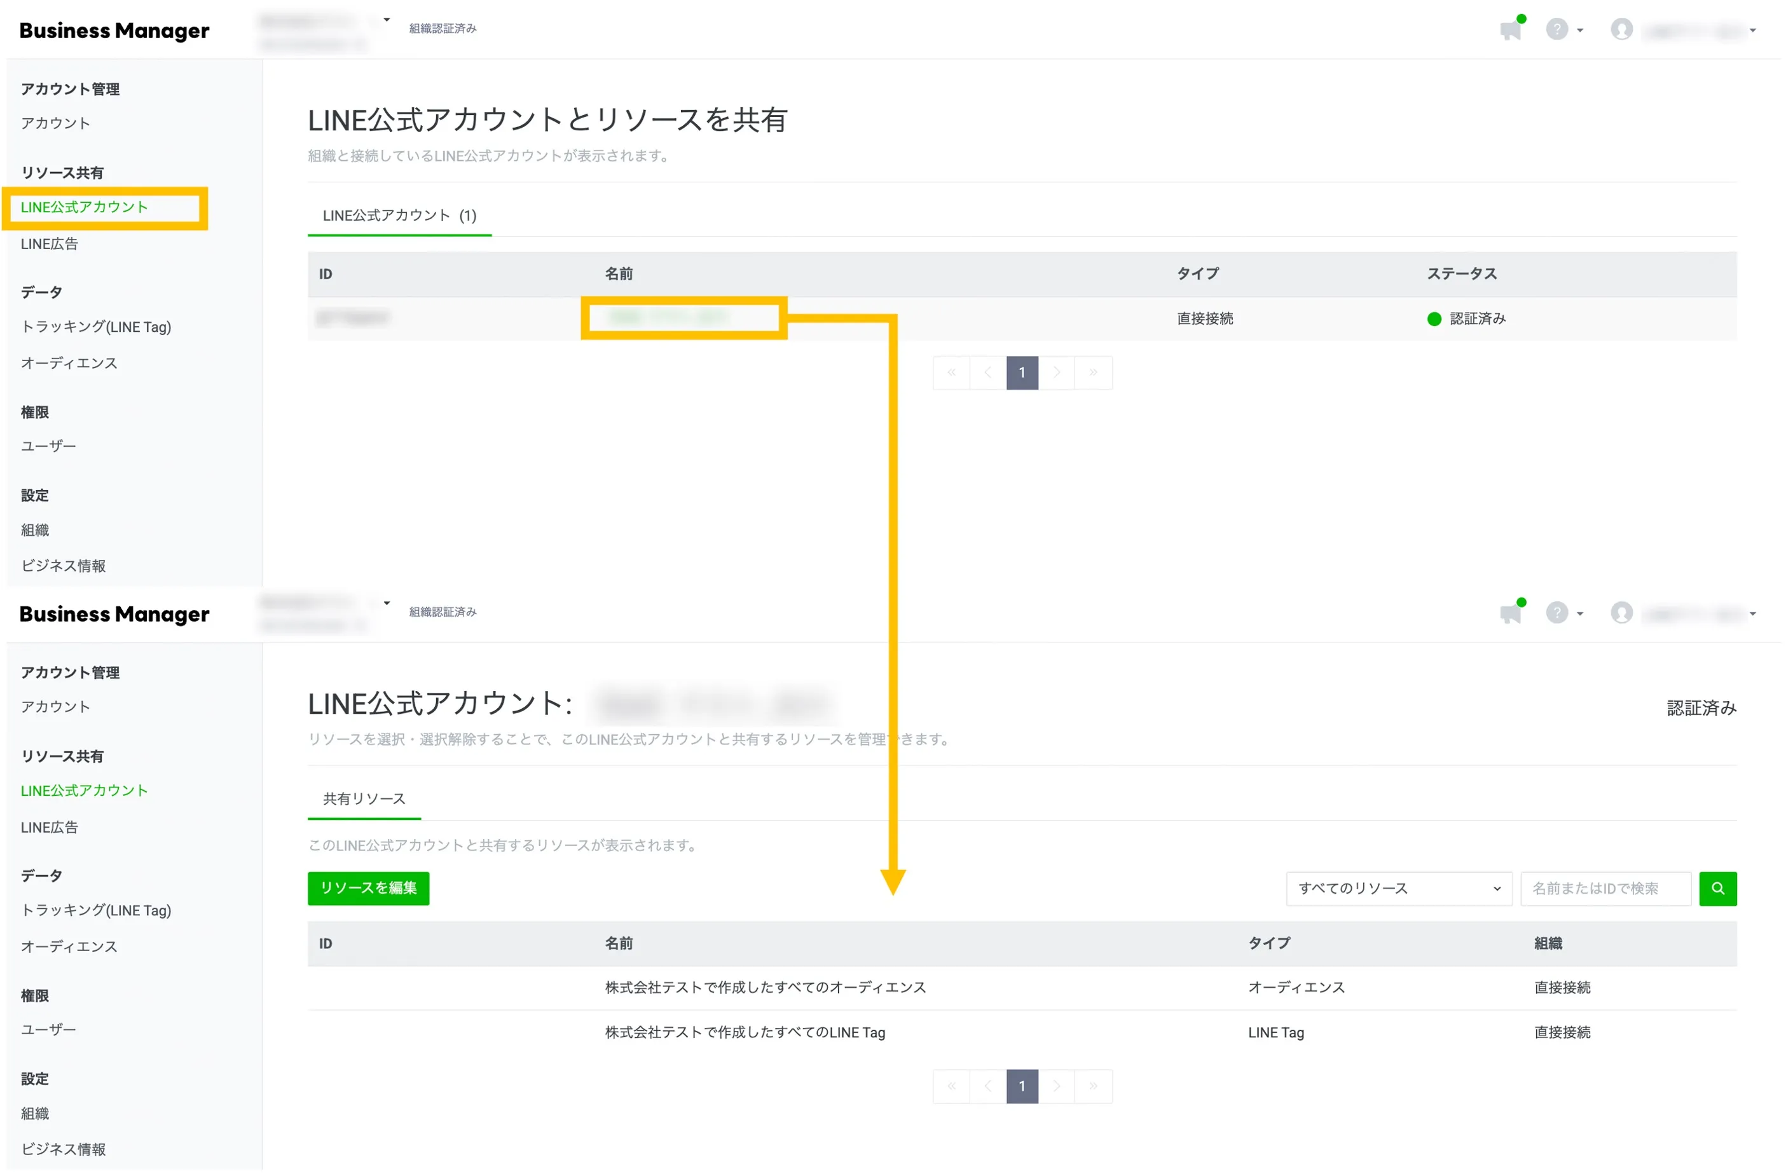The image size is (1786, 1174).
Task: Select the LINE公式アカウント (1) tab
Action: click(x=399, y=216)
